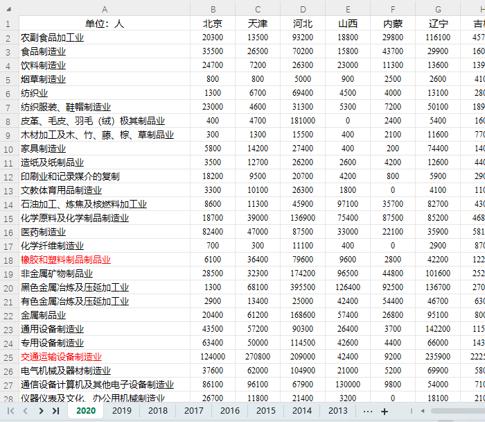Click next sheet arrow

(41, 411)
